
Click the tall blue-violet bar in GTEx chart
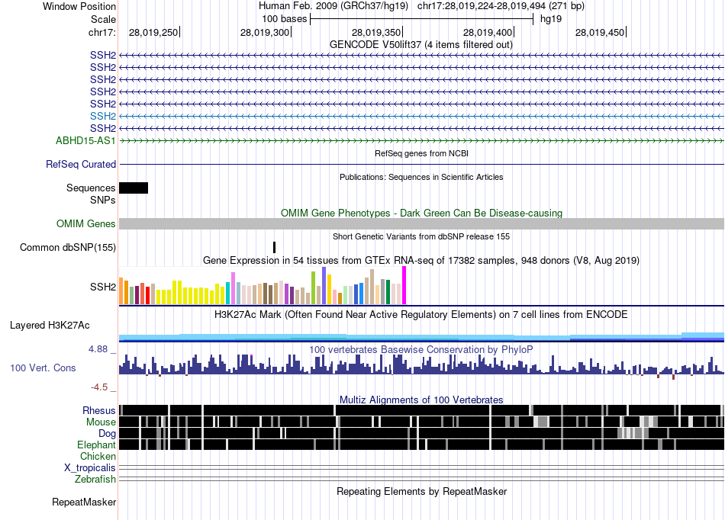324,285
